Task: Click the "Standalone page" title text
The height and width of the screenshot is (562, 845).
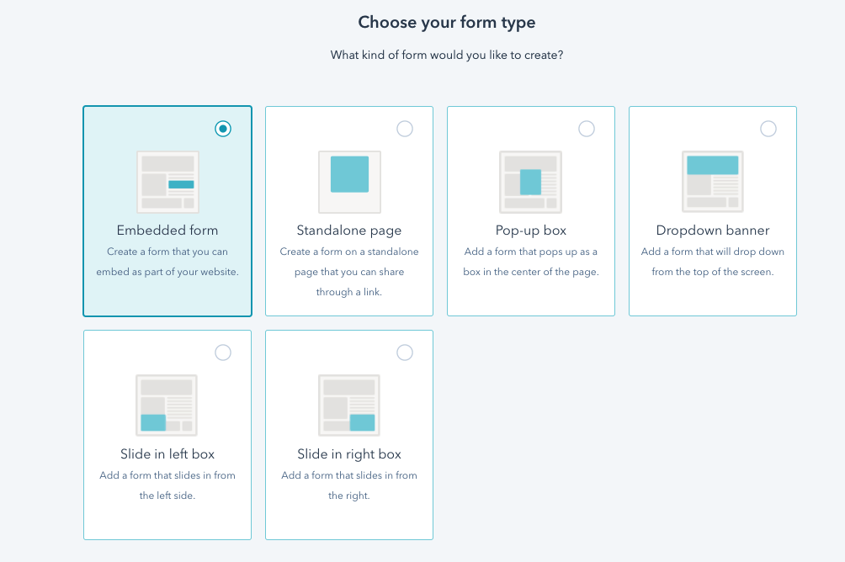Action: click(x=349, y=231)
